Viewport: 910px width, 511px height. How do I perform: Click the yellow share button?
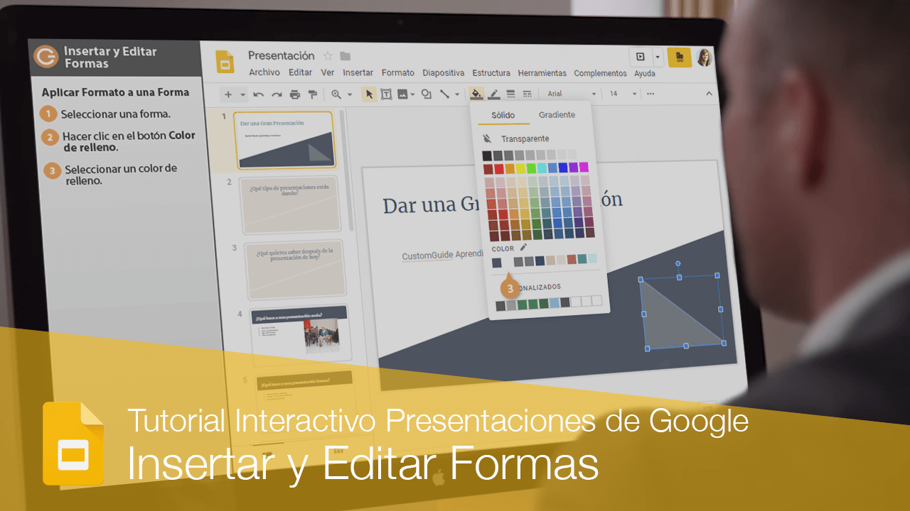click(x=679, y=57)
